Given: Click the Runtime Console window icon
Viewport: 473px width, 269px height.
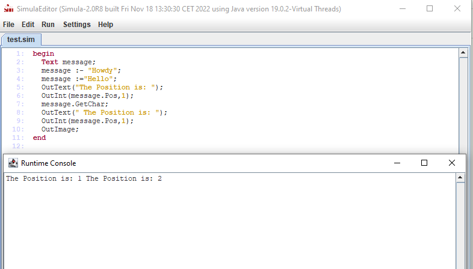Looking at the screenshot, I should 13,163.
